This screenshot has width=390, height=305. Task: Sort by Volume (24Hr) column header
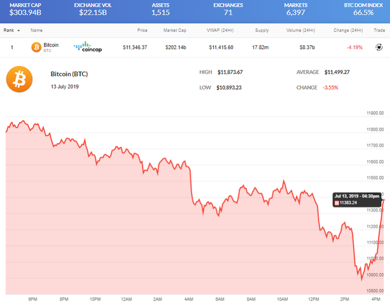[x=301, y=30]
